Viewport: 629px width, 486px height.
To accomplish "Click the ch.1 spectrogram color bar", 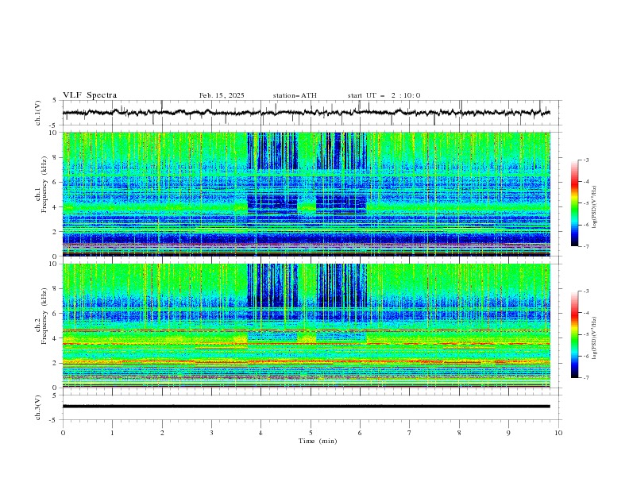I will tap(575, 203).
